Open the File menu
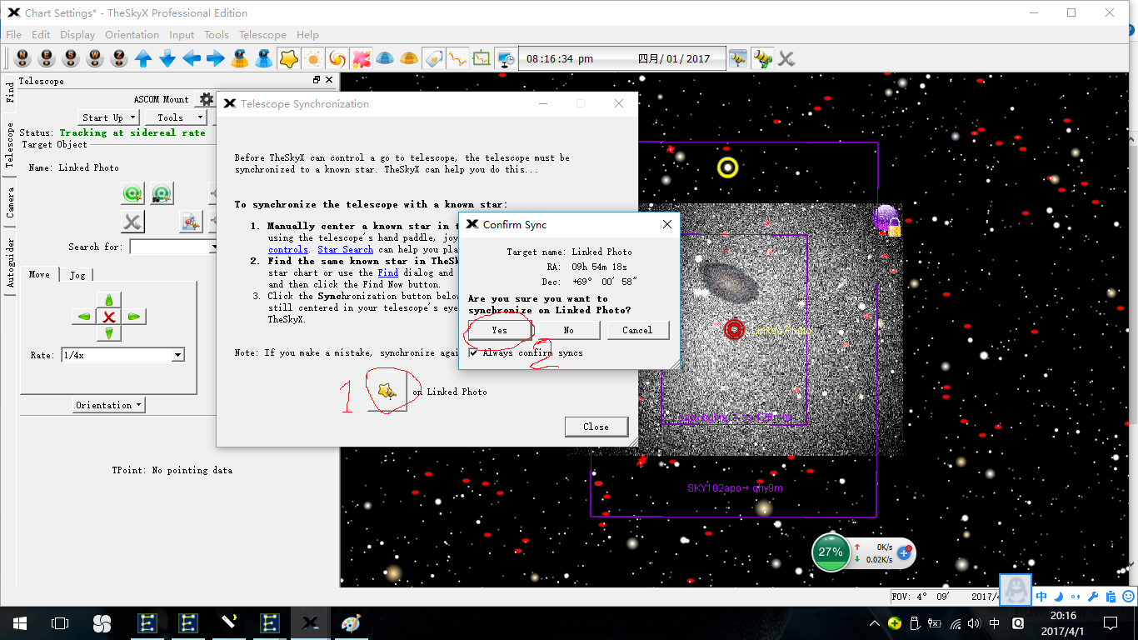The height and width of the screenshot is (640, 1138). pos(14,35)
